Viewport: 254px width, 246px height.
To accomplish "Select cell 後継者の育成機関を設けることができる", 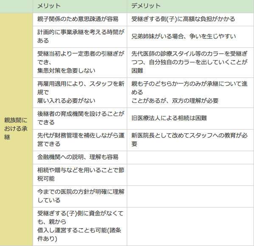I will point(80,119).
